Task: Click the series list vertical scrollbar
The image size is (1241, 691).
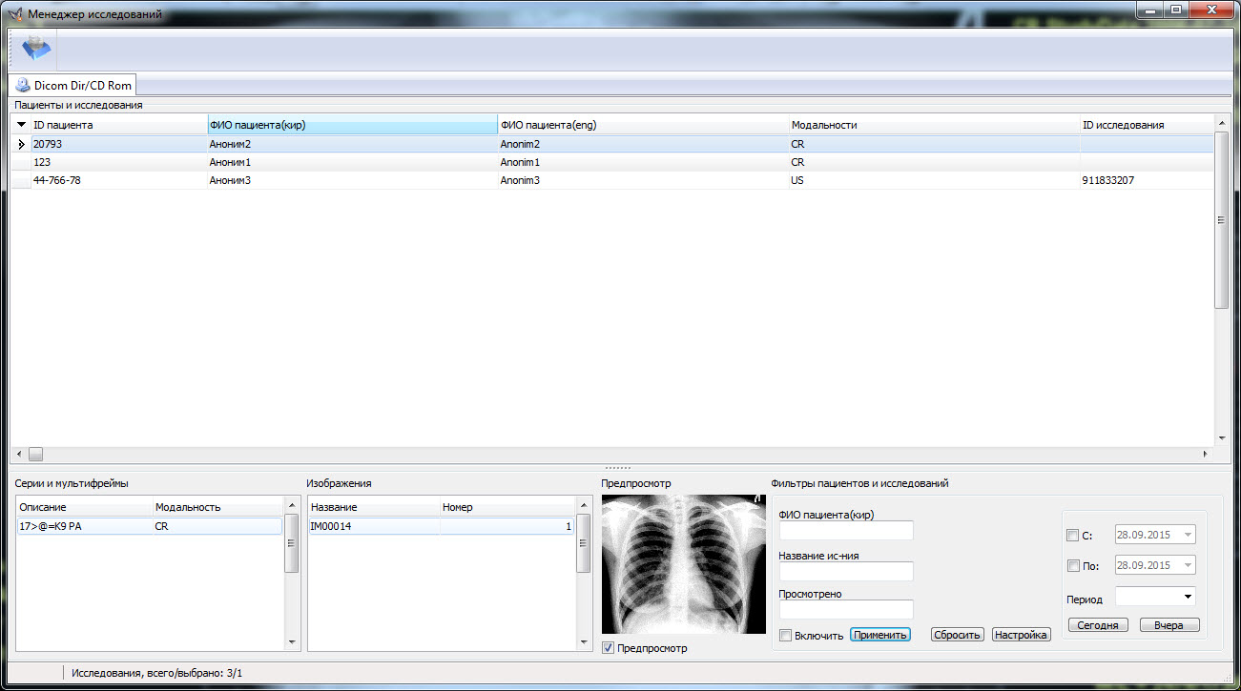Action: pyautogui.click(x=292, y=542)
